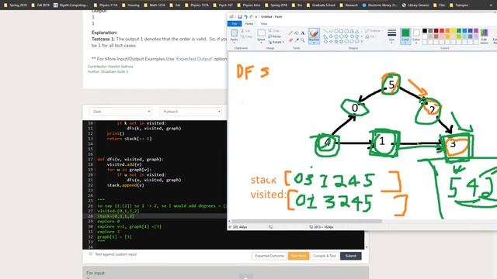The height and width of the screenshot is (279, 497).
Task: Open the Library Genesis bookmark
Action: tap(415, 5)
